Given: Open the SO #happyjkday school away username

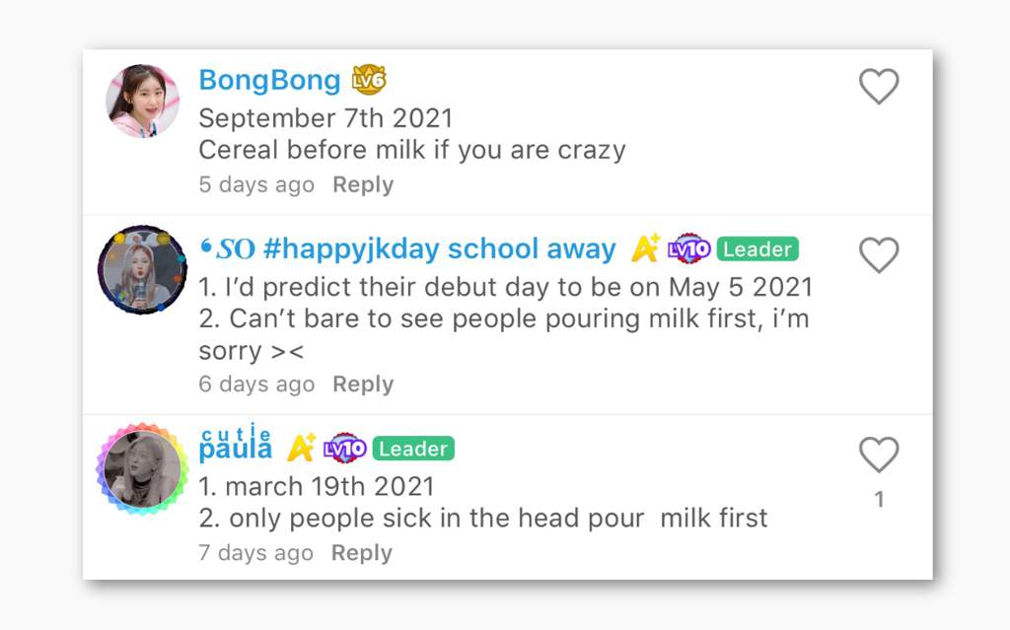Looking at the screenshot, I should (x=407, y=249).
